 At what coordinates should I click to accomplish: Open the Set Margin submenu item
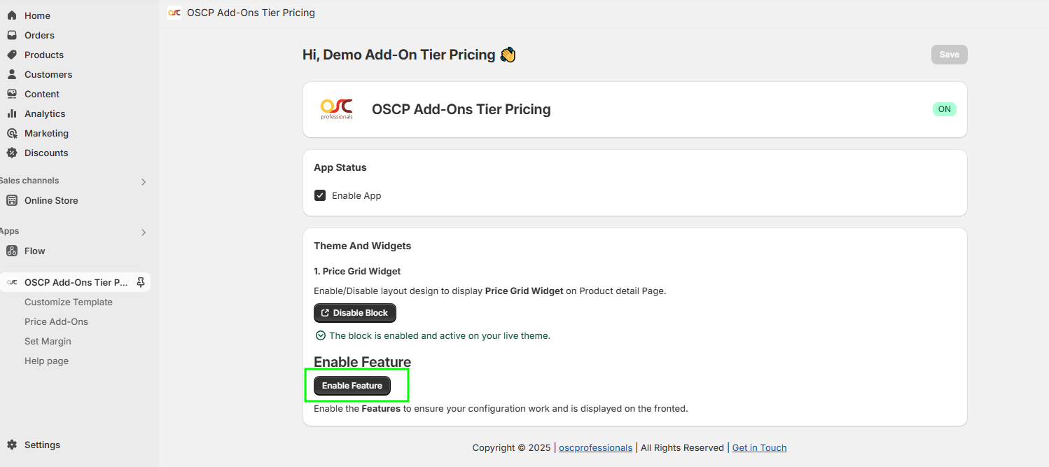click(x=48, y=341)
